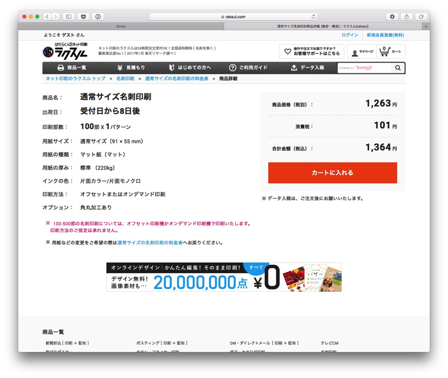Click the raksul.com address bar
This screenshot has width=448, height=378.
(233, 17)
